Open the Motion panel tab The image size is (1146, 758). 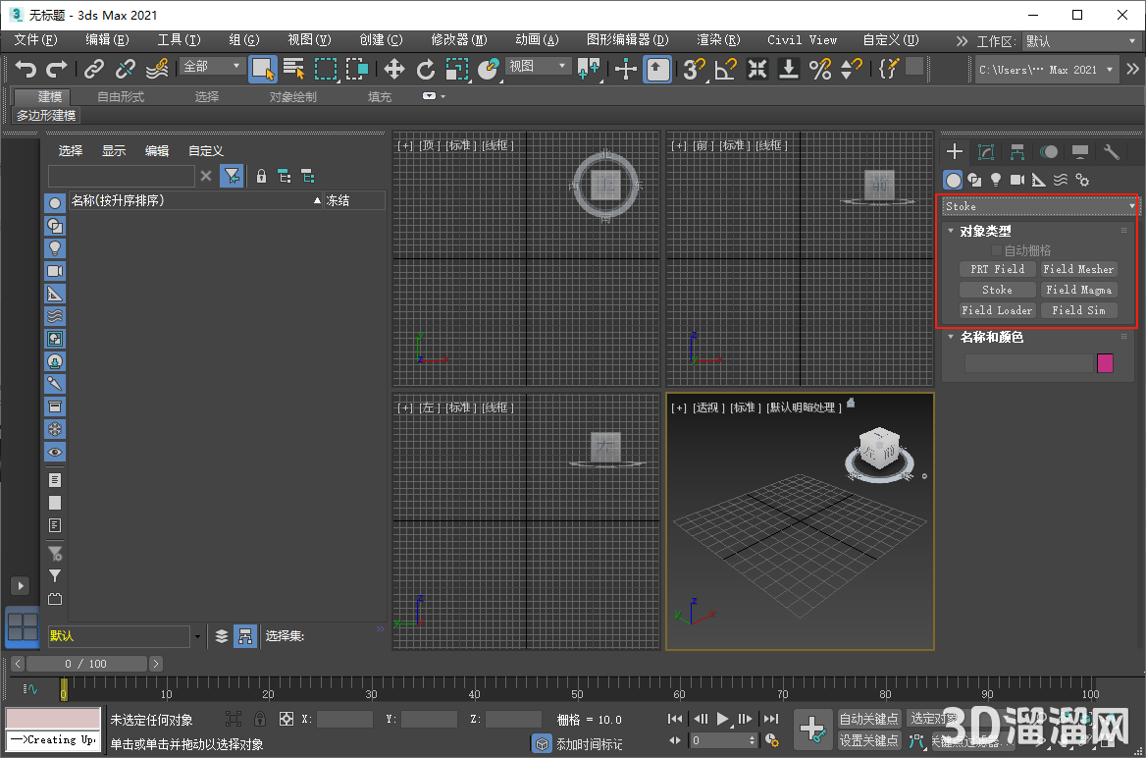pyautogui.click(x=1049, y=152)
